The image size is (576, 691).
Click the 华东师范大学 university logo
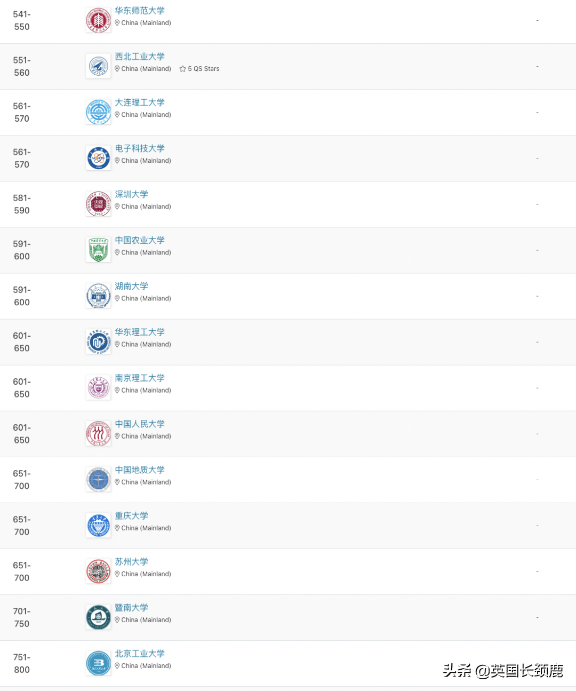click(98, 21)
